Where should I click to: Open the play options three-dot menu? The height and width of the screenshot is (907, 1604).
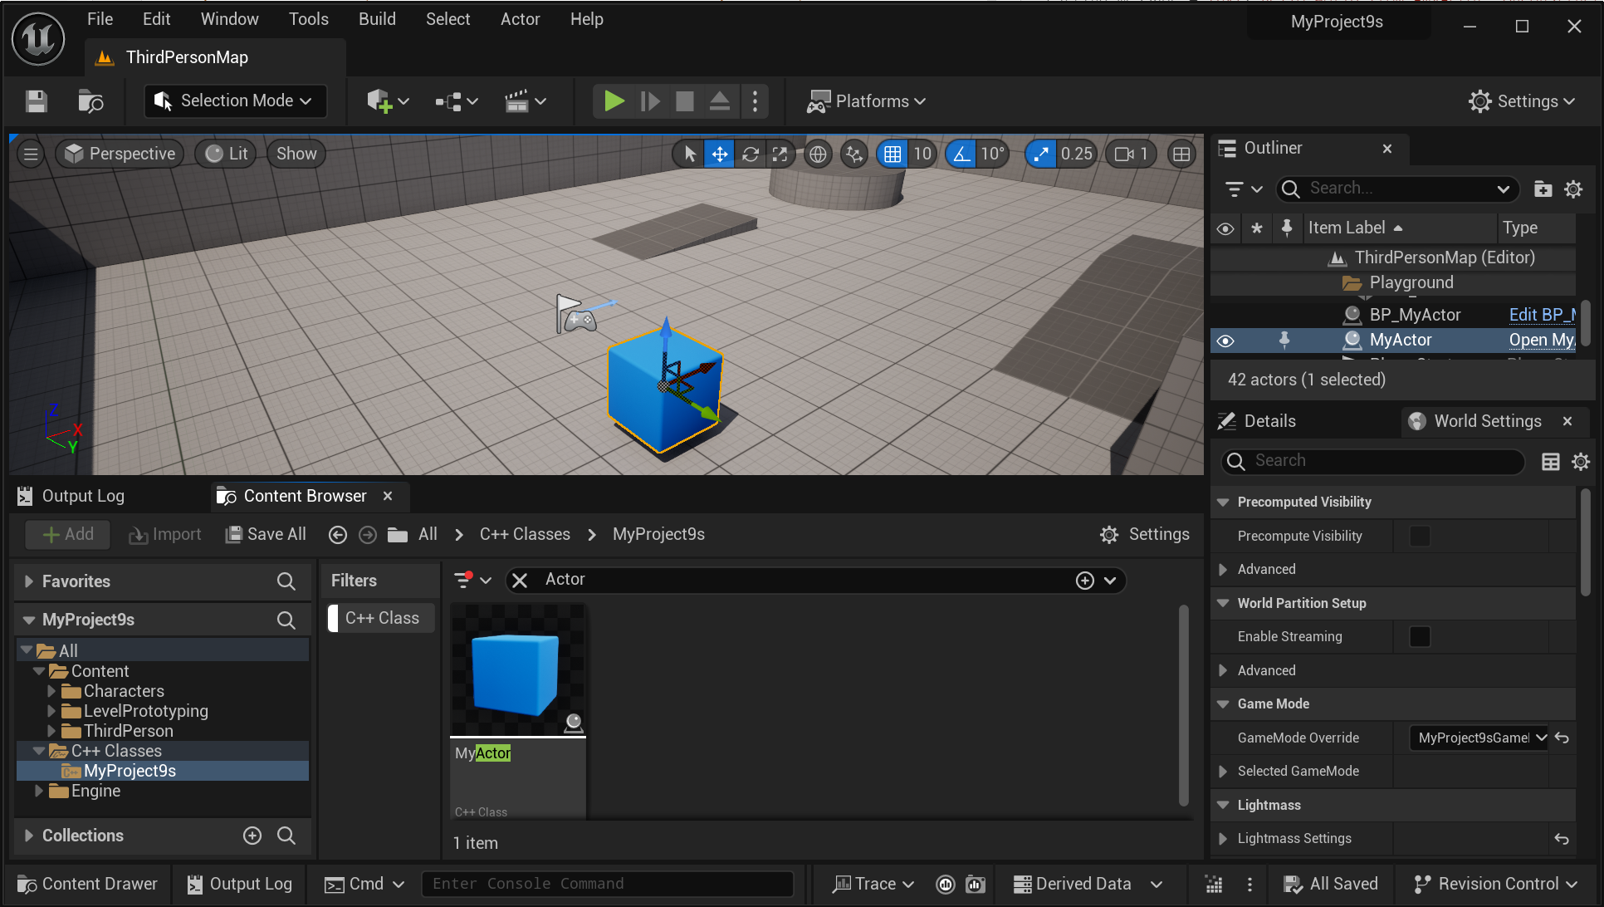click(x=754, y=101)
